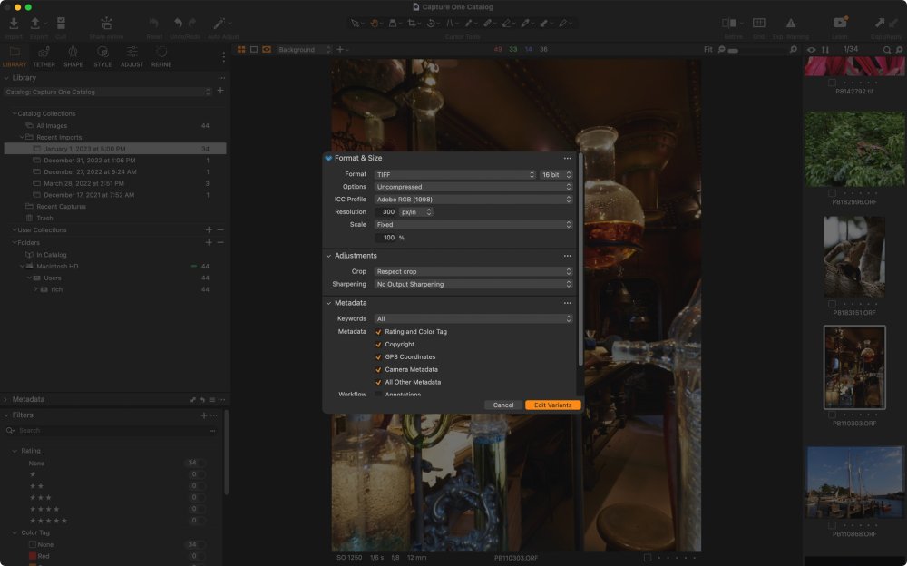907x566 pixels.
Task: Click the Cancel button
Action: 503,405
